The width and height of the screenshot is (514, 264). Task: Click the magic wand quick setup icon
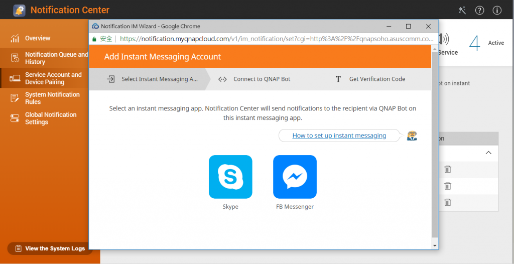coord(462,11)
